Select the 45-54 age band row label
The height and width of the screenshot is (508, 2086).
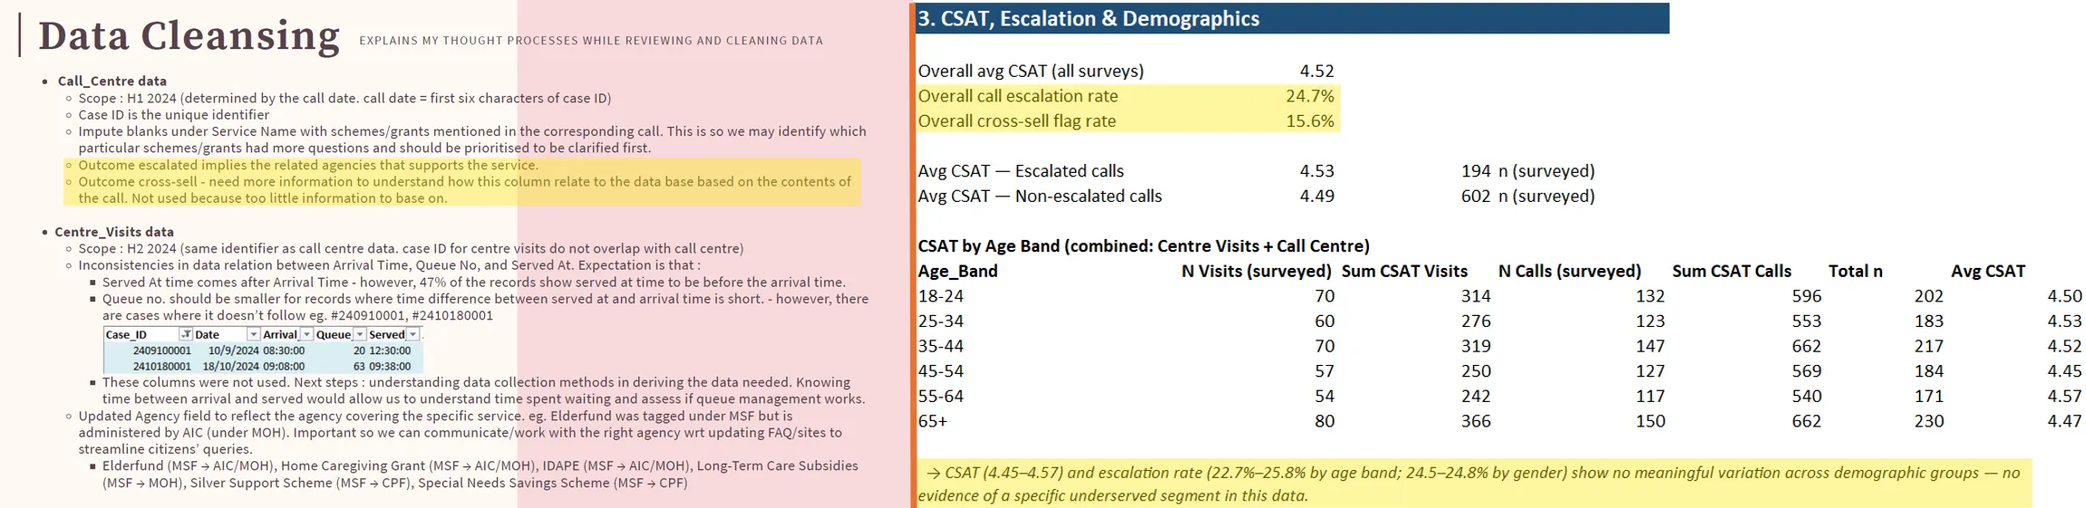[941, 371]
